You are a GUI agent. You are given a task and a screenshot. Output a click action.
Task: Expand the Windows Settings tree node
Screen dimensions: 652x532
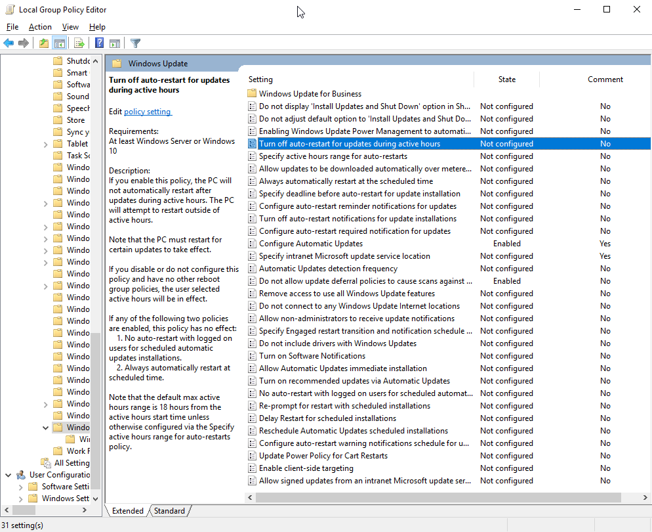[21, 499]
